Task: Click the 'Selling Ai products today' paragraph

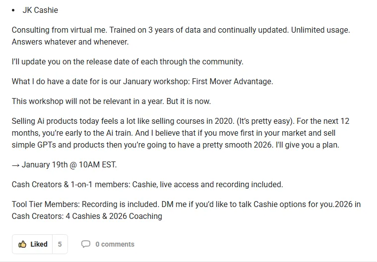Action: [181, 133]
